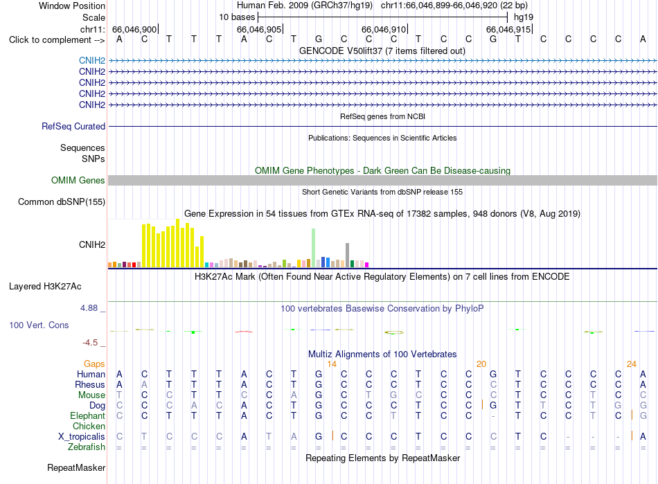Click the 66,046,915 ruler position
Viewport: 658px width, 484px height.
pos(508,29)
